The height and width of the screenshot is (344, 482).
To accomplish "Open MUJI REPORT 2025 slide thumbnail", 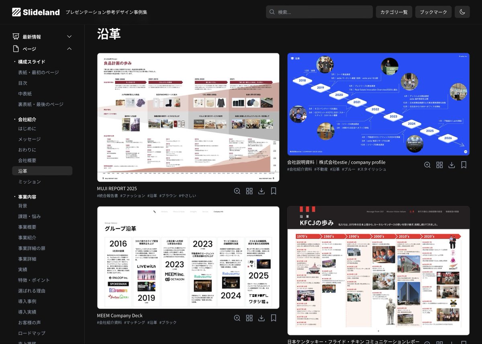I will tap(188, 117).
